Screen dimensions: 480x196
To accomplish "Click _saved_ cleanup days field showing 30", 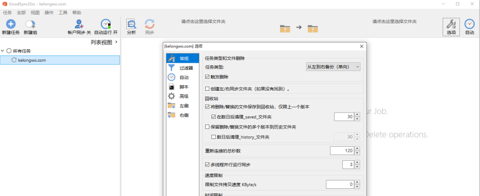I will pos(344,117).
